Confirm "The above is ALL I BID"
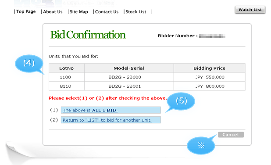 tap(111, 110)
